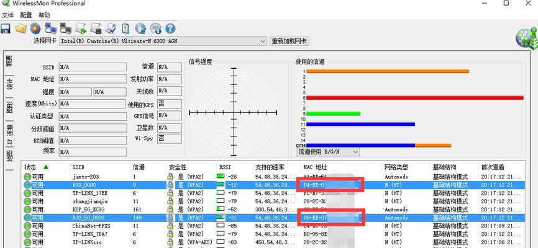
Task: Click the lock icon in TP-LINKzzc row
Action: [x=170, y=242]
